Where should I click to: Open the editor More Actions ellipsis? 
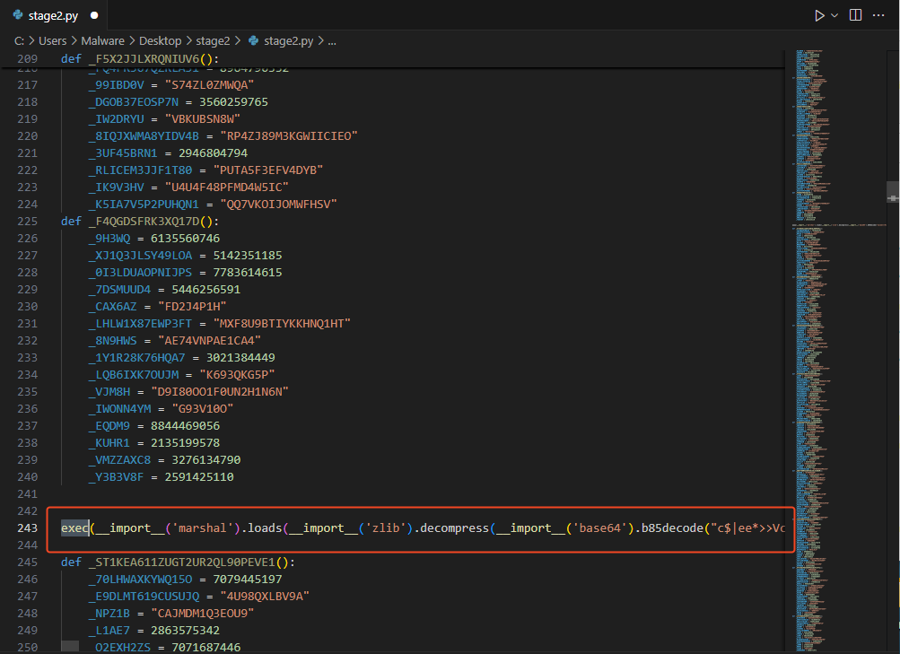point(878,15)
